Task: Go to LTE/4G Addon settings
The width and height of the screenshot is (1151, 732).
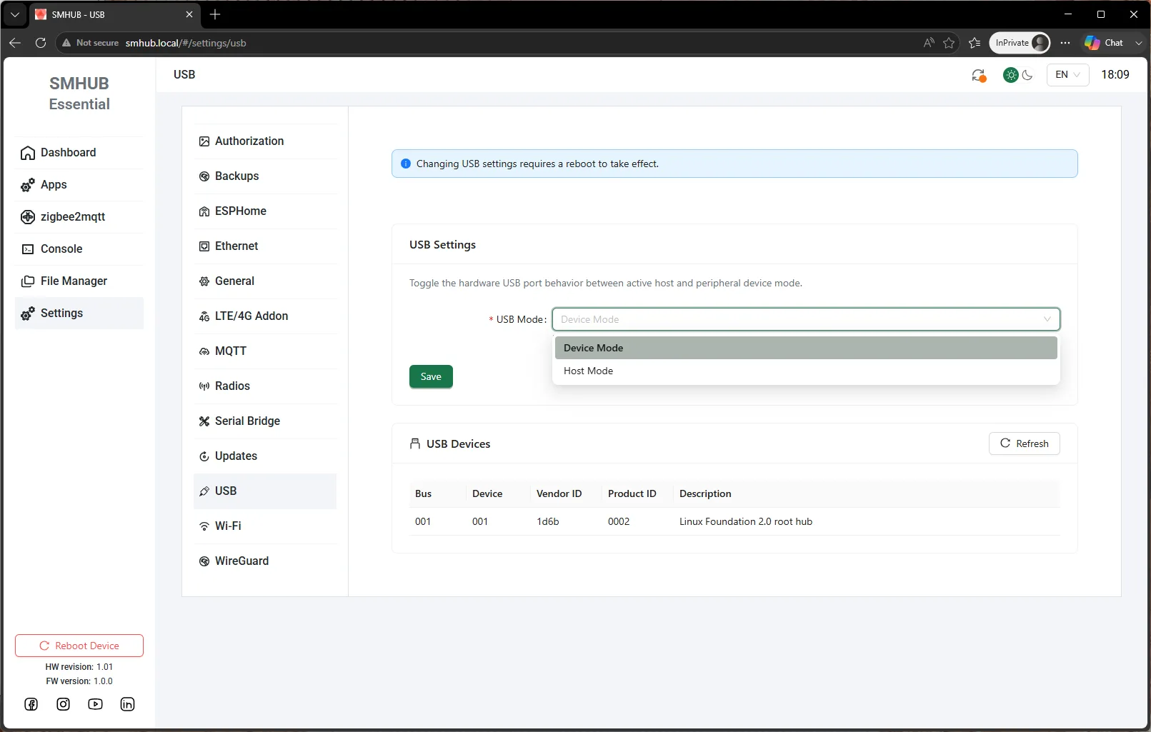Action: (x=265, y=316)
